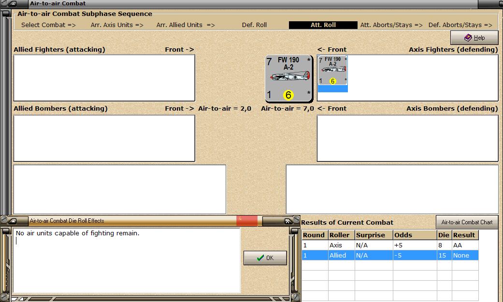Click the Arr. Allied Units subphase step
This screenshot has width=503, height=302.
[x=186, y=25]
